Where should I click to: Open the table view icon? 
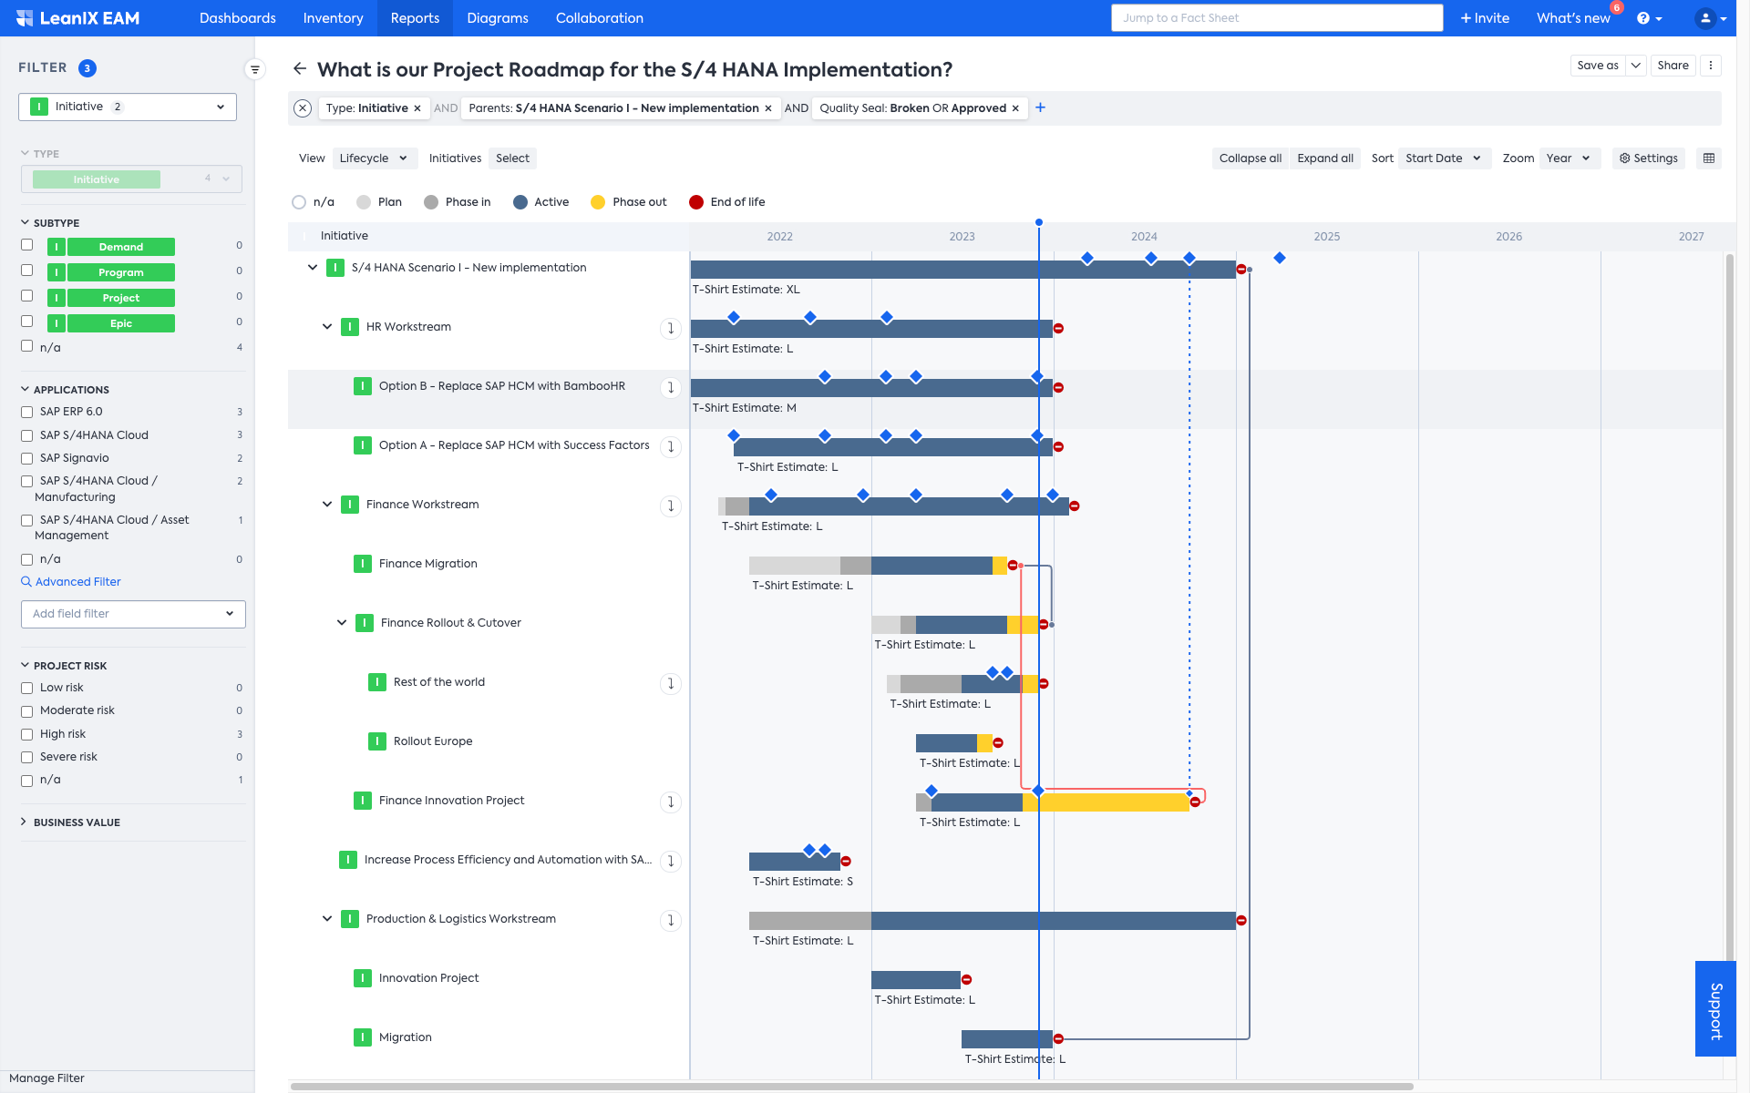[x=1709, y=158]
